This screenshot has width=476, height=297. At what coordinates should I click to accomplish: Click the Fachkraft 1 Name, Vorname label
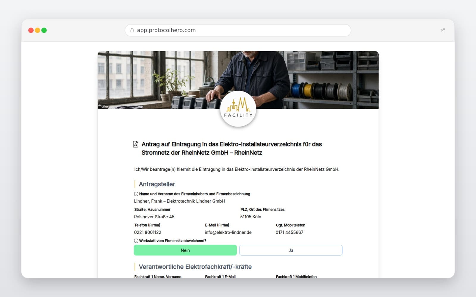(x=158, y=277)
